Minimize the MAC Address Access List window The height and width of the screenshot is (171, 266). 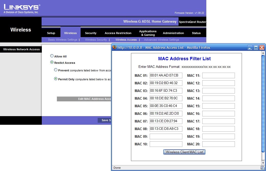coord(250,48)
